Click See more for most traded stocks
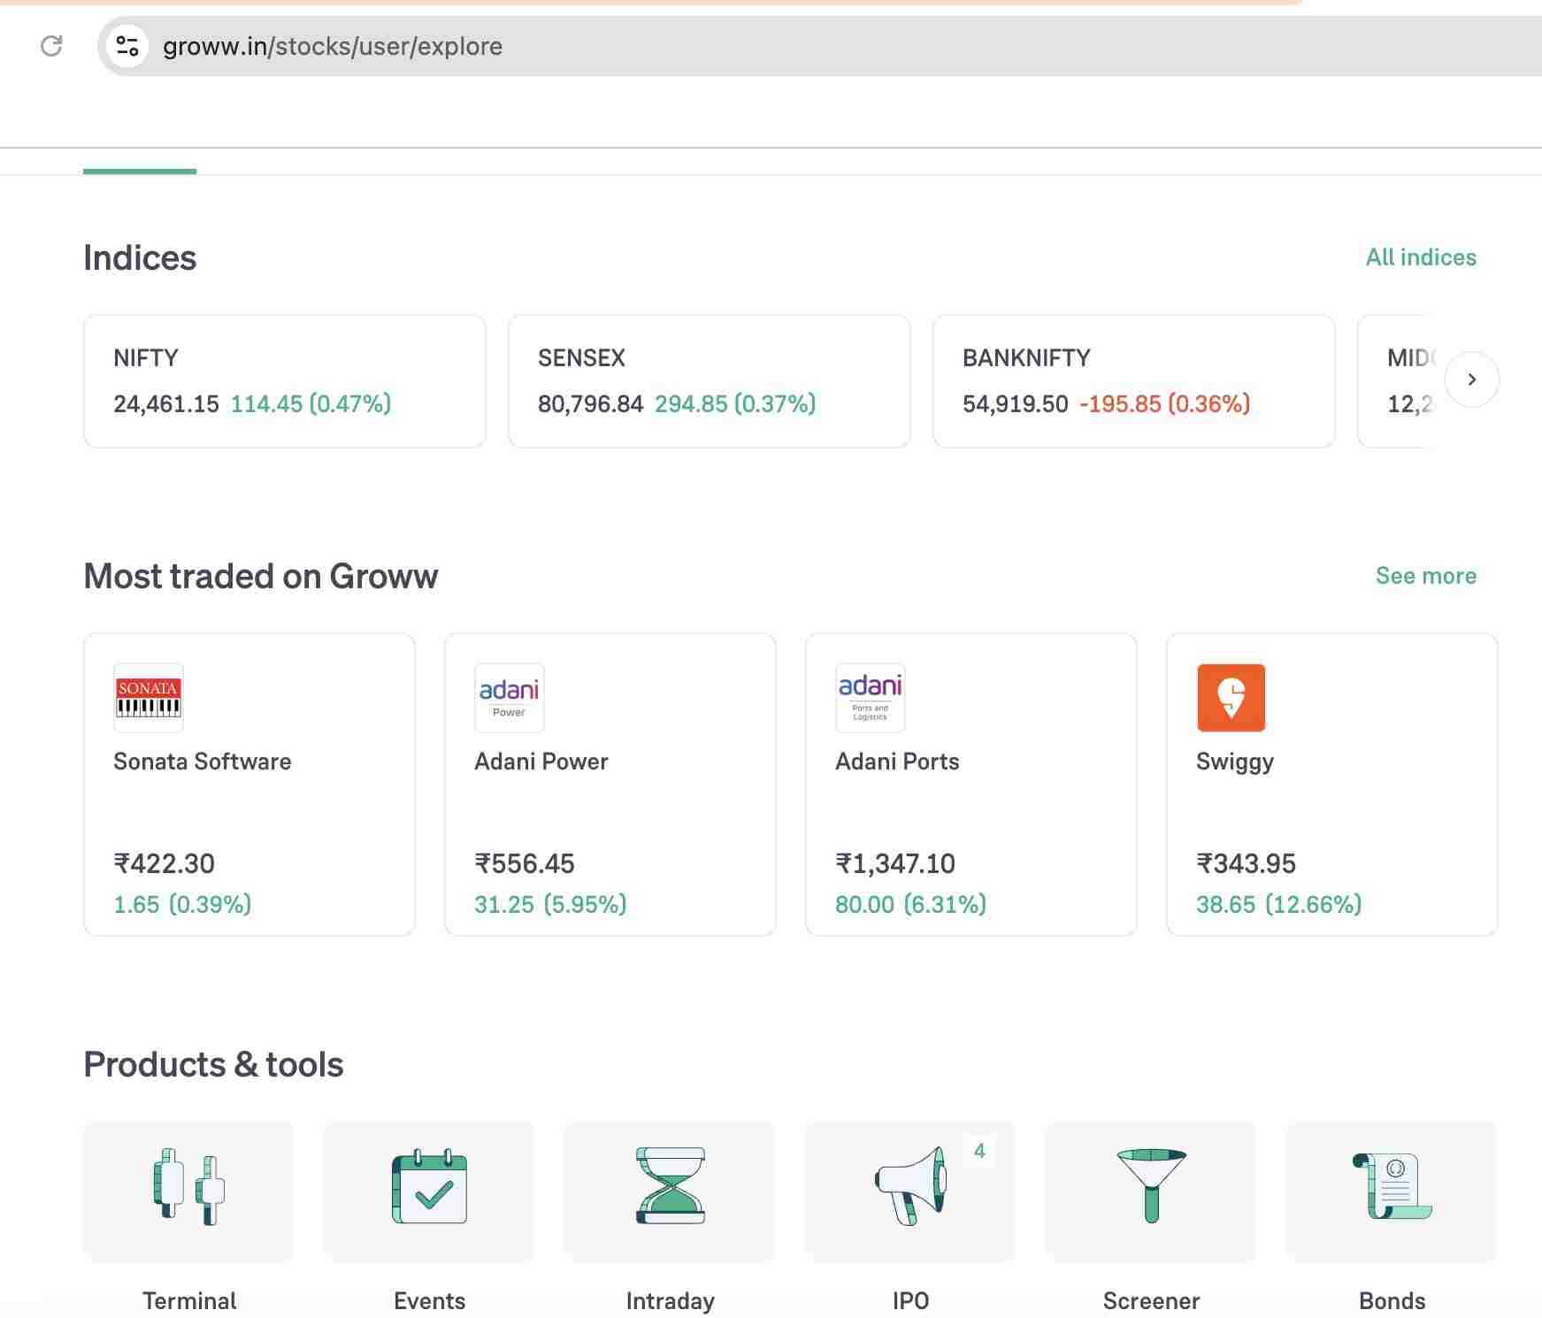The image size is (1542, 1318). tap(1426, 576)
